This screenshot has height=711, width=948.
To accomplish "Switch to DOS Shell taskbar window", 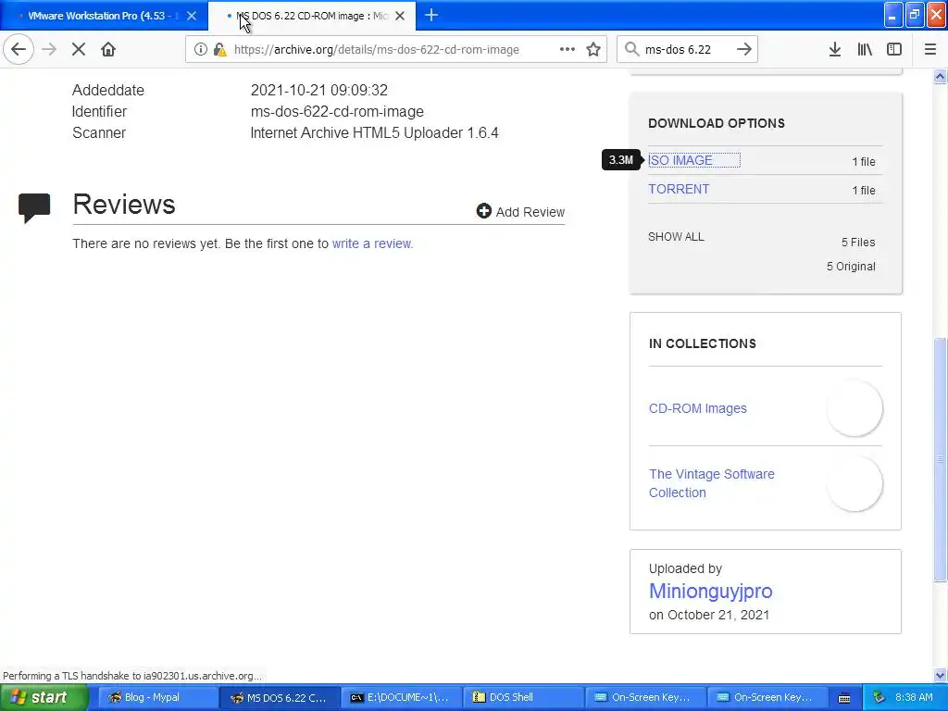I will (x=522, y=697).
